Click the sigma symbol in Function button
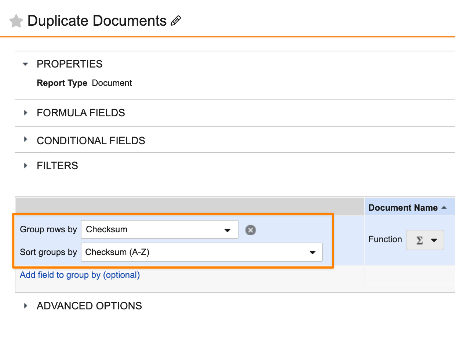455x356 pixels. [420, 240]
